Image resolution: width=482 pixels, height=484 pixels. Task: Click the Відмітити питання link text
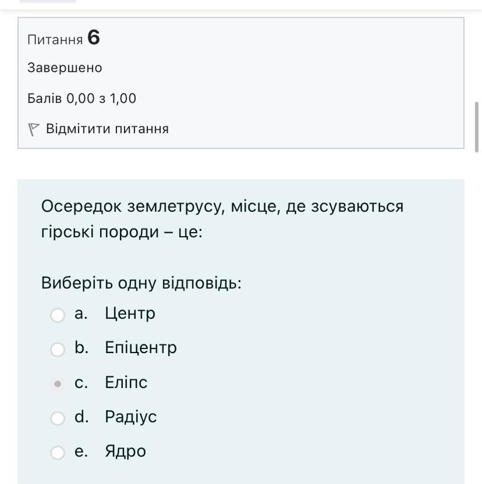pos(107,129)
